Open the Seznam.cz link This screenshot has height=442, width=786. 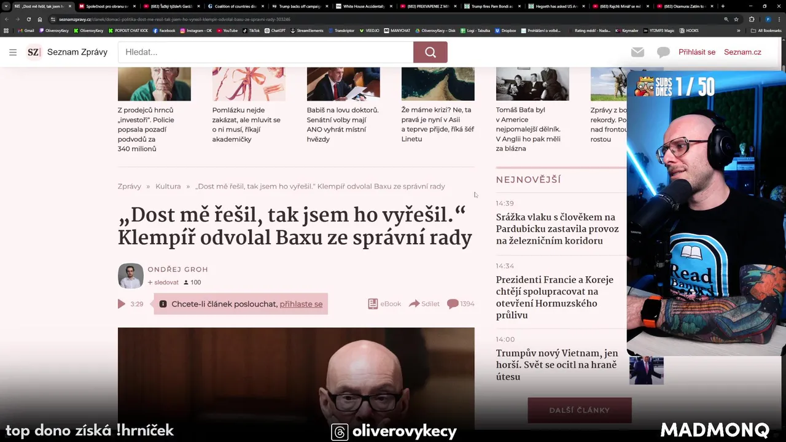click(x=742, y=52)
